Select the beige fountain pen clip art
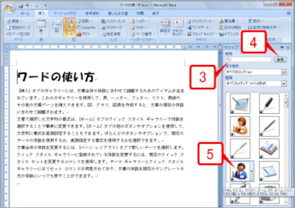 (x=240, y=149)
